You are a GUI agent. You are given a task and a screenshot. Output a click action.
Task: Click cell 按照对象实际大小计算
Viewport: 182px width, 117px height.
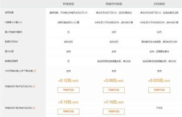click(69, 22)
